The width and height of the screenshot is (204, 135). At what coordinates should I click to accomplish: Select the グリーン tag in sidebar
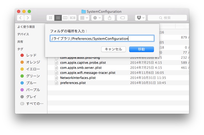(30, 76)
